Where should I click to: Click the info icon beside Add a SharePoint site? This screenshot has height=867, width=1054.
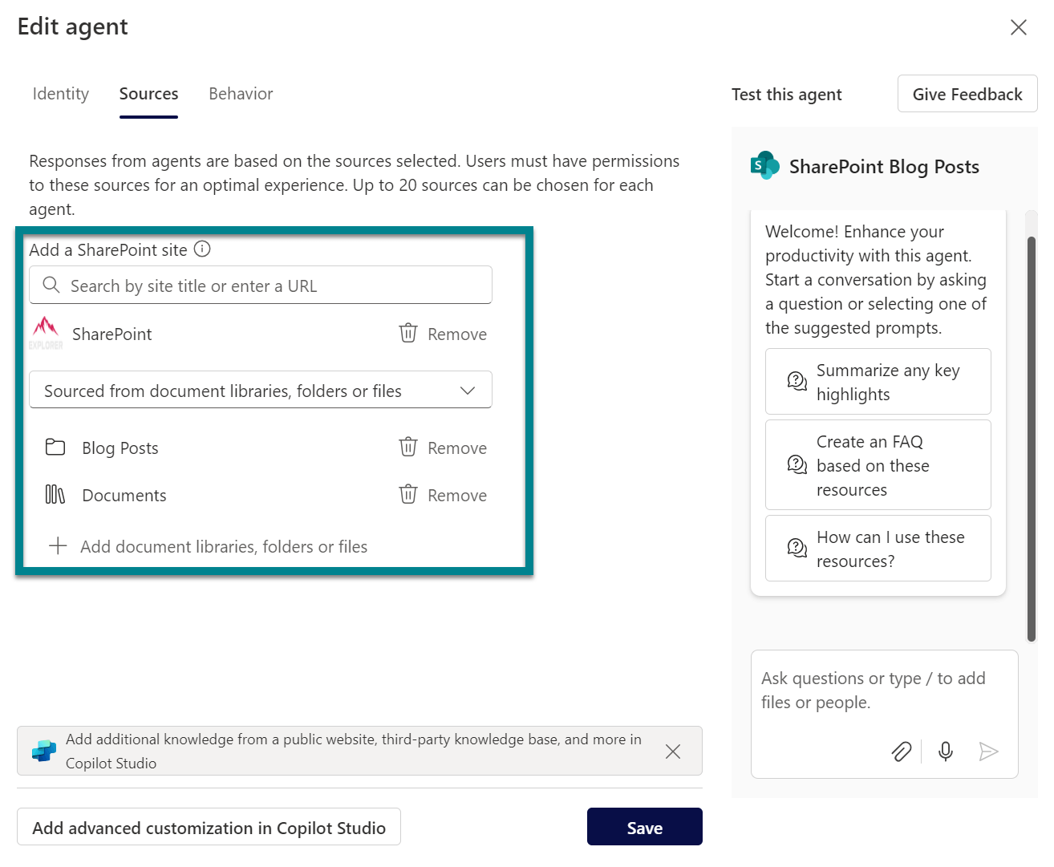coord(202,249)
